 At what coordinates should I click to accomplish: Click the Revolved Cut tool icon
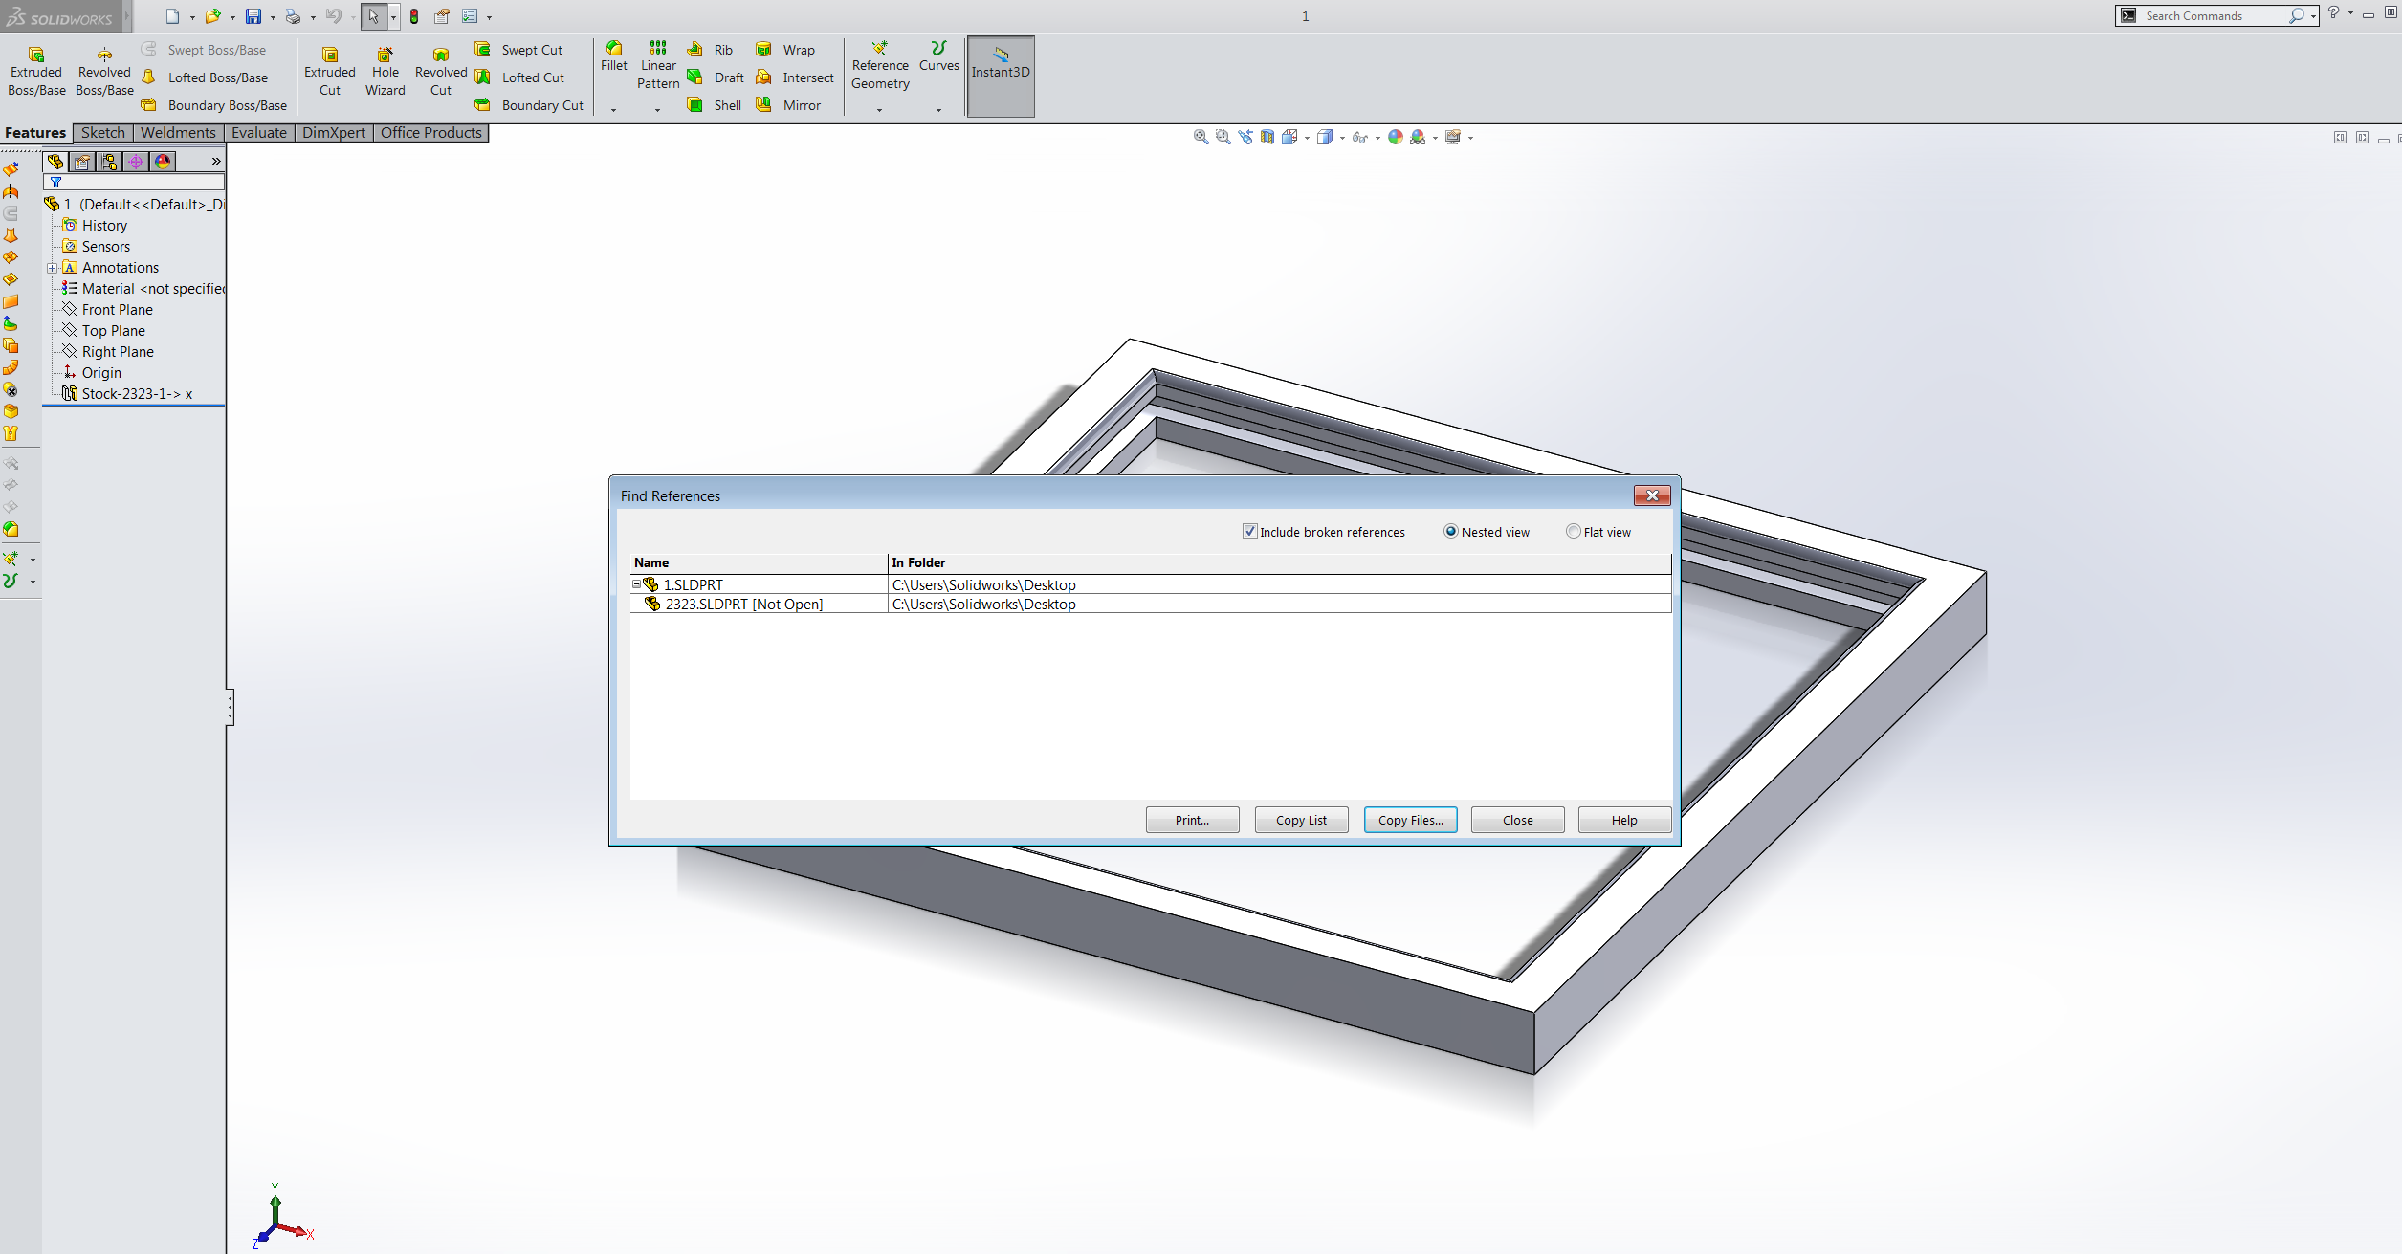click(x=441, y=55)
